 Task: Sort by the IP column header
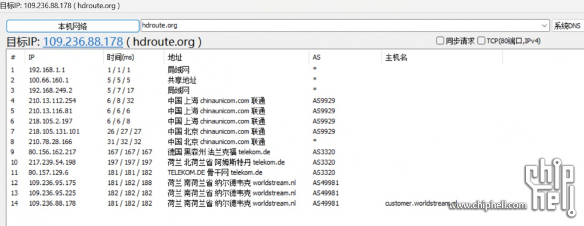(64, 58)
